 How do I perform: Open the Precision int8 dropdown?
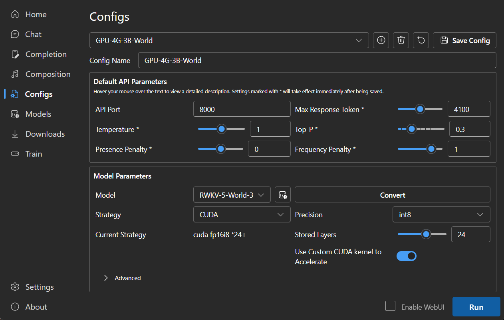click(441, 214)
